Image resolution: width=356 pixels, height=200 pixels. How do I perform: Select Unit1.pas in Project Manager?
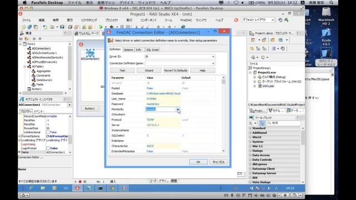point(268,86)
